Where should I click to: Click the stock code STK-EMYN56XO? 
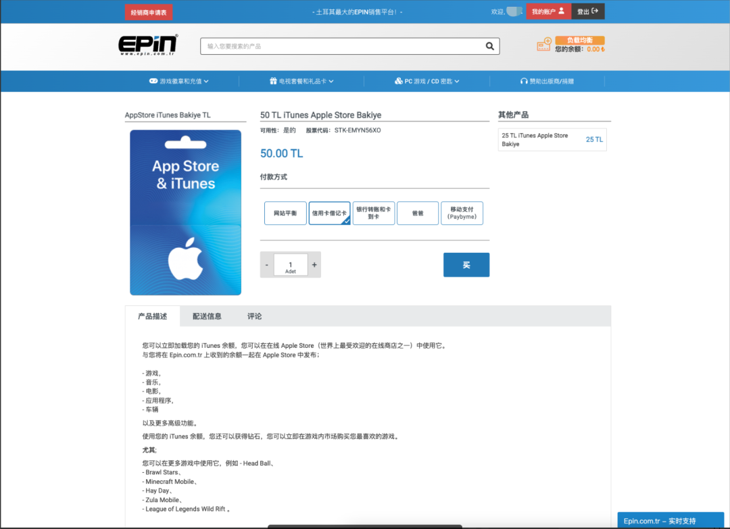pyautogui.click(x=358, y=130)
